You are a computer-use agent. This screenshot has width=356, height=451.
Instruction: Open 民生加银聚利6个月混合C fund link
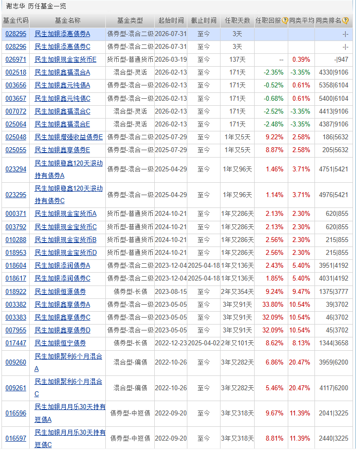click(x=68, y=388)
